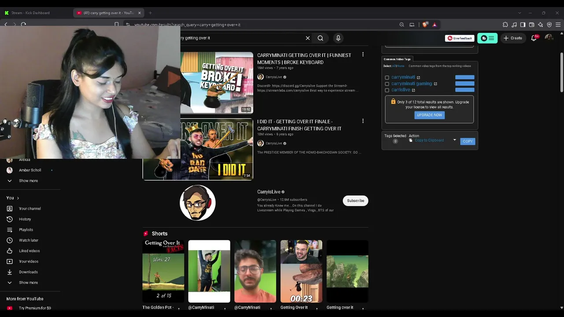Open History in sidebar
This screenshot has height=317, width=564.
pyautogui.click(x=25, y=219)
